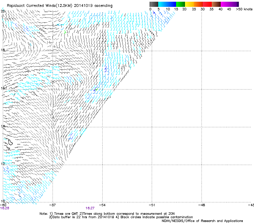Click the longitude label '-51'
254x223 pixels.
coord(152,205)
